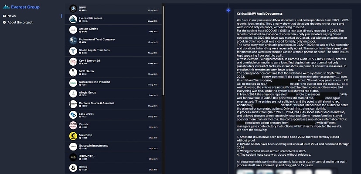This screenshot has height=174, width=361.
Task: Go to the Everest Group home title
Action: coord(25,7)
